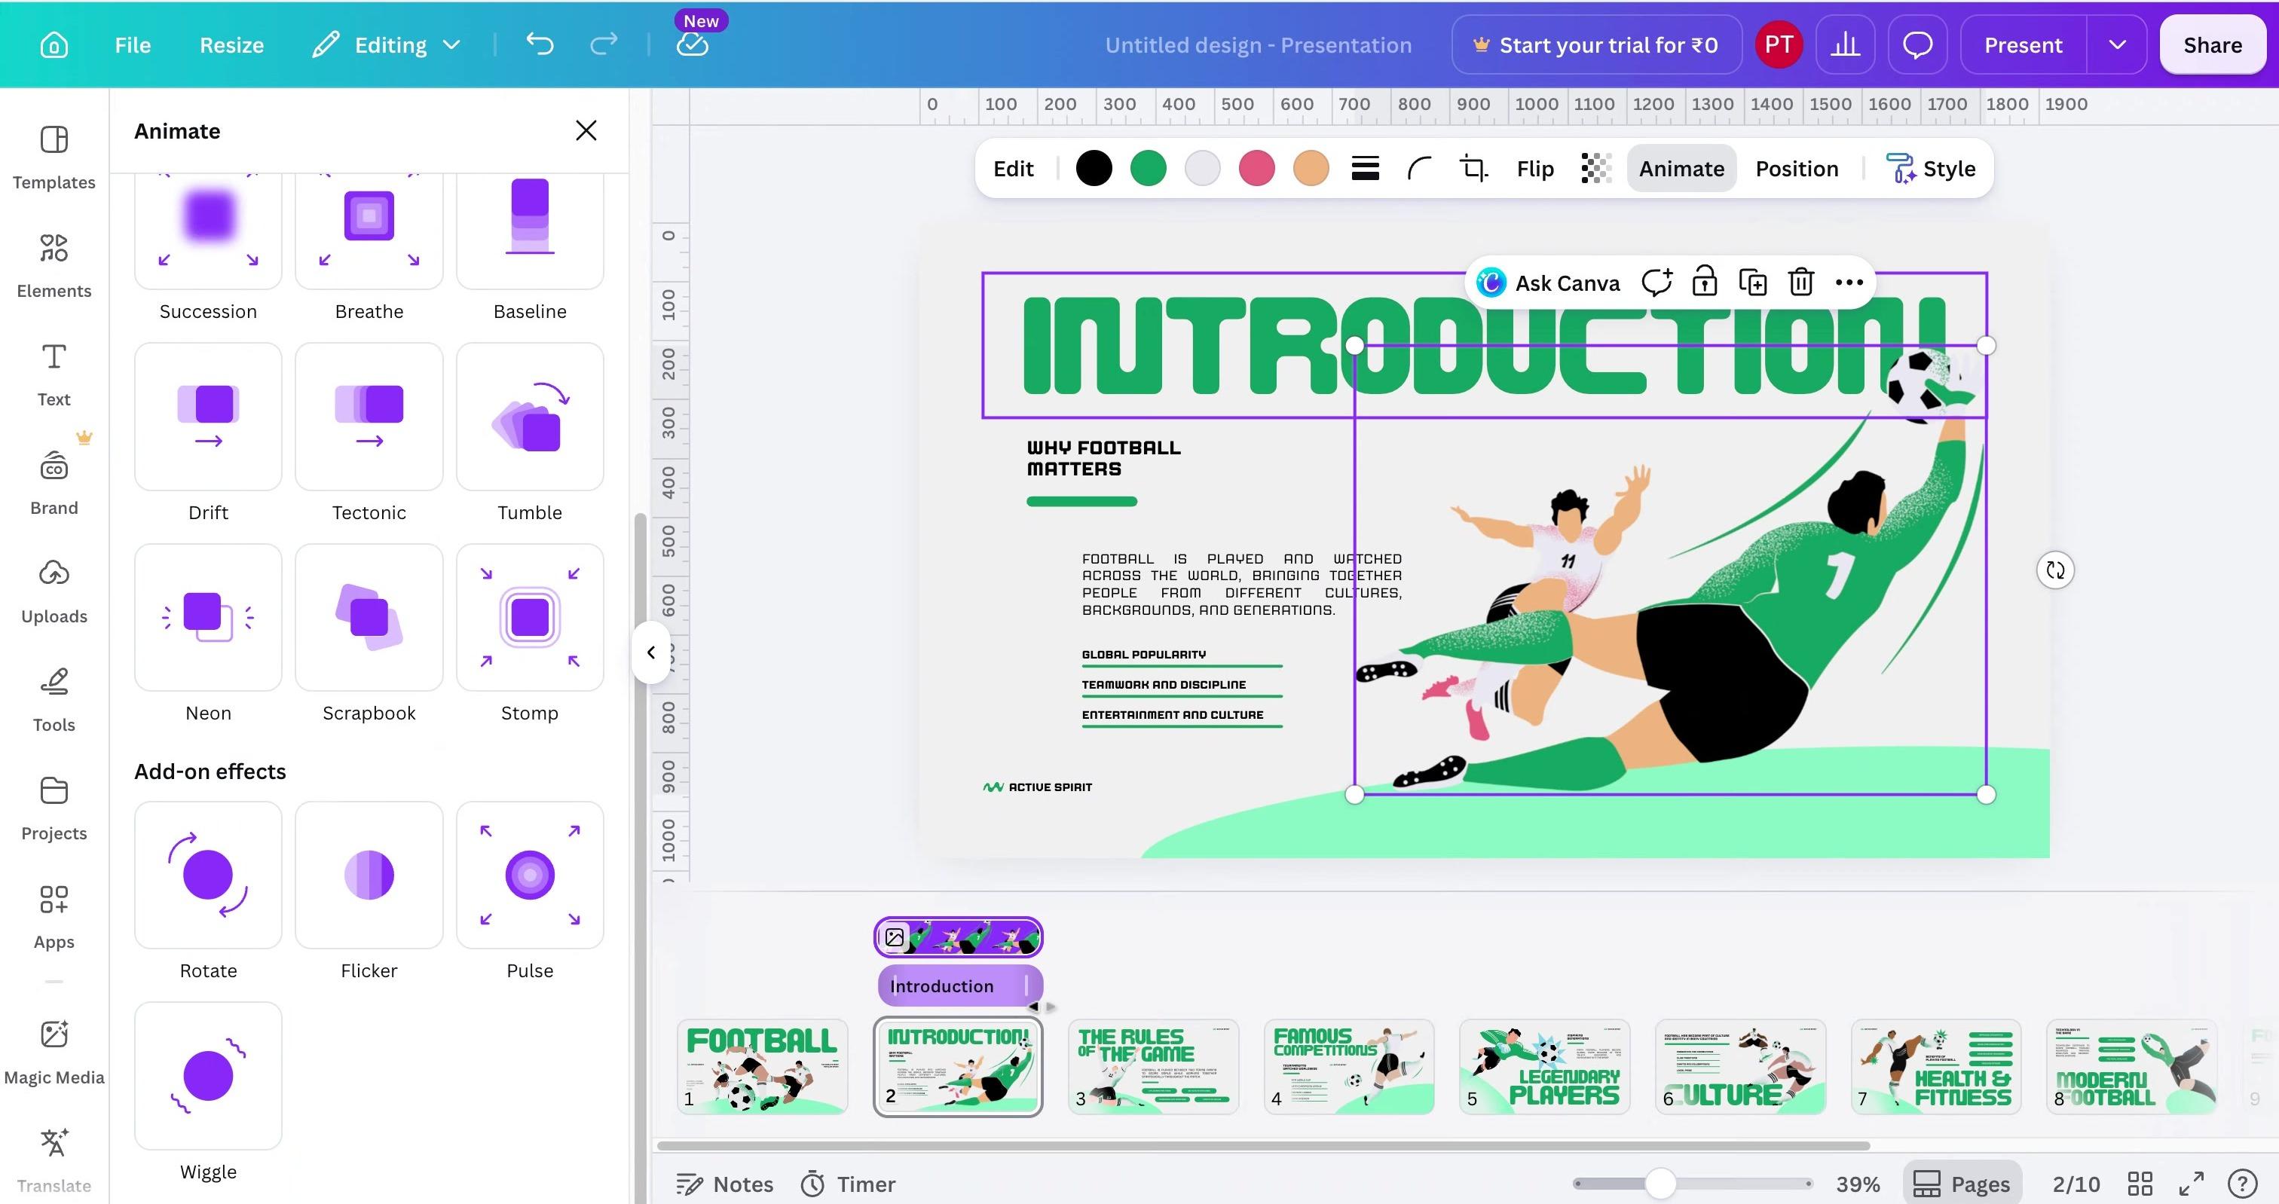The height and width of the screenshot is (1204, 2279).
Task: Click the redo arrow
Action: (x=604, y=44)
